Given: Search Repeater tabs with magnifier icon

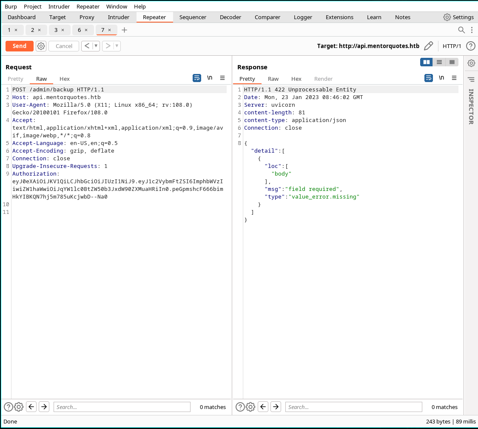Looking at the screenshot, I should [x=461, y=30].
